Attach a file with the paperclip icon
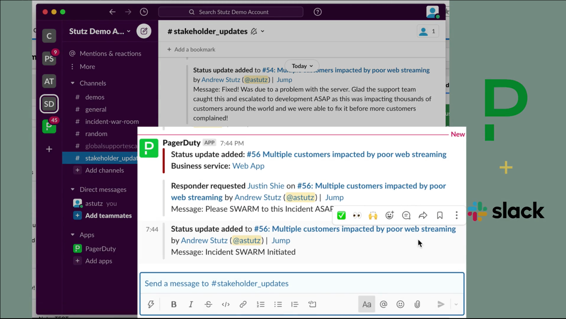566x319 pixels. (417, 304)
